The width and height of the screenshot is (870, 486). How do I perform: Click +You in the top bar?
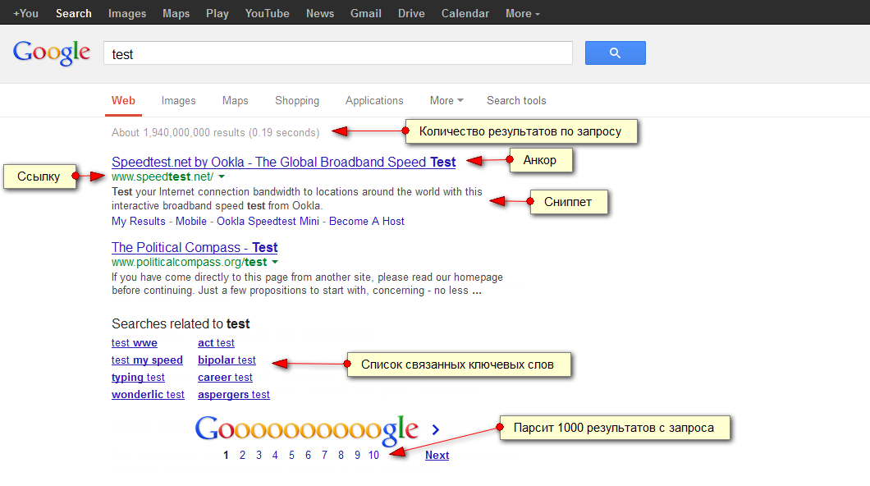(x=25, y=13)
